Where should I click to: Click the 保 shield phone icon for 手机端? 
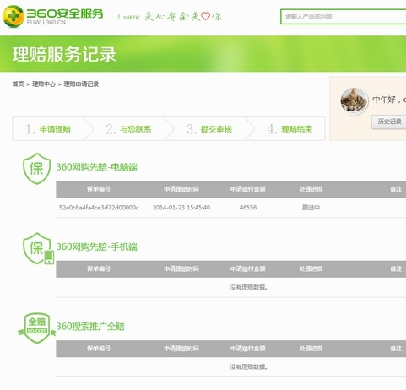tap(38, 248)
